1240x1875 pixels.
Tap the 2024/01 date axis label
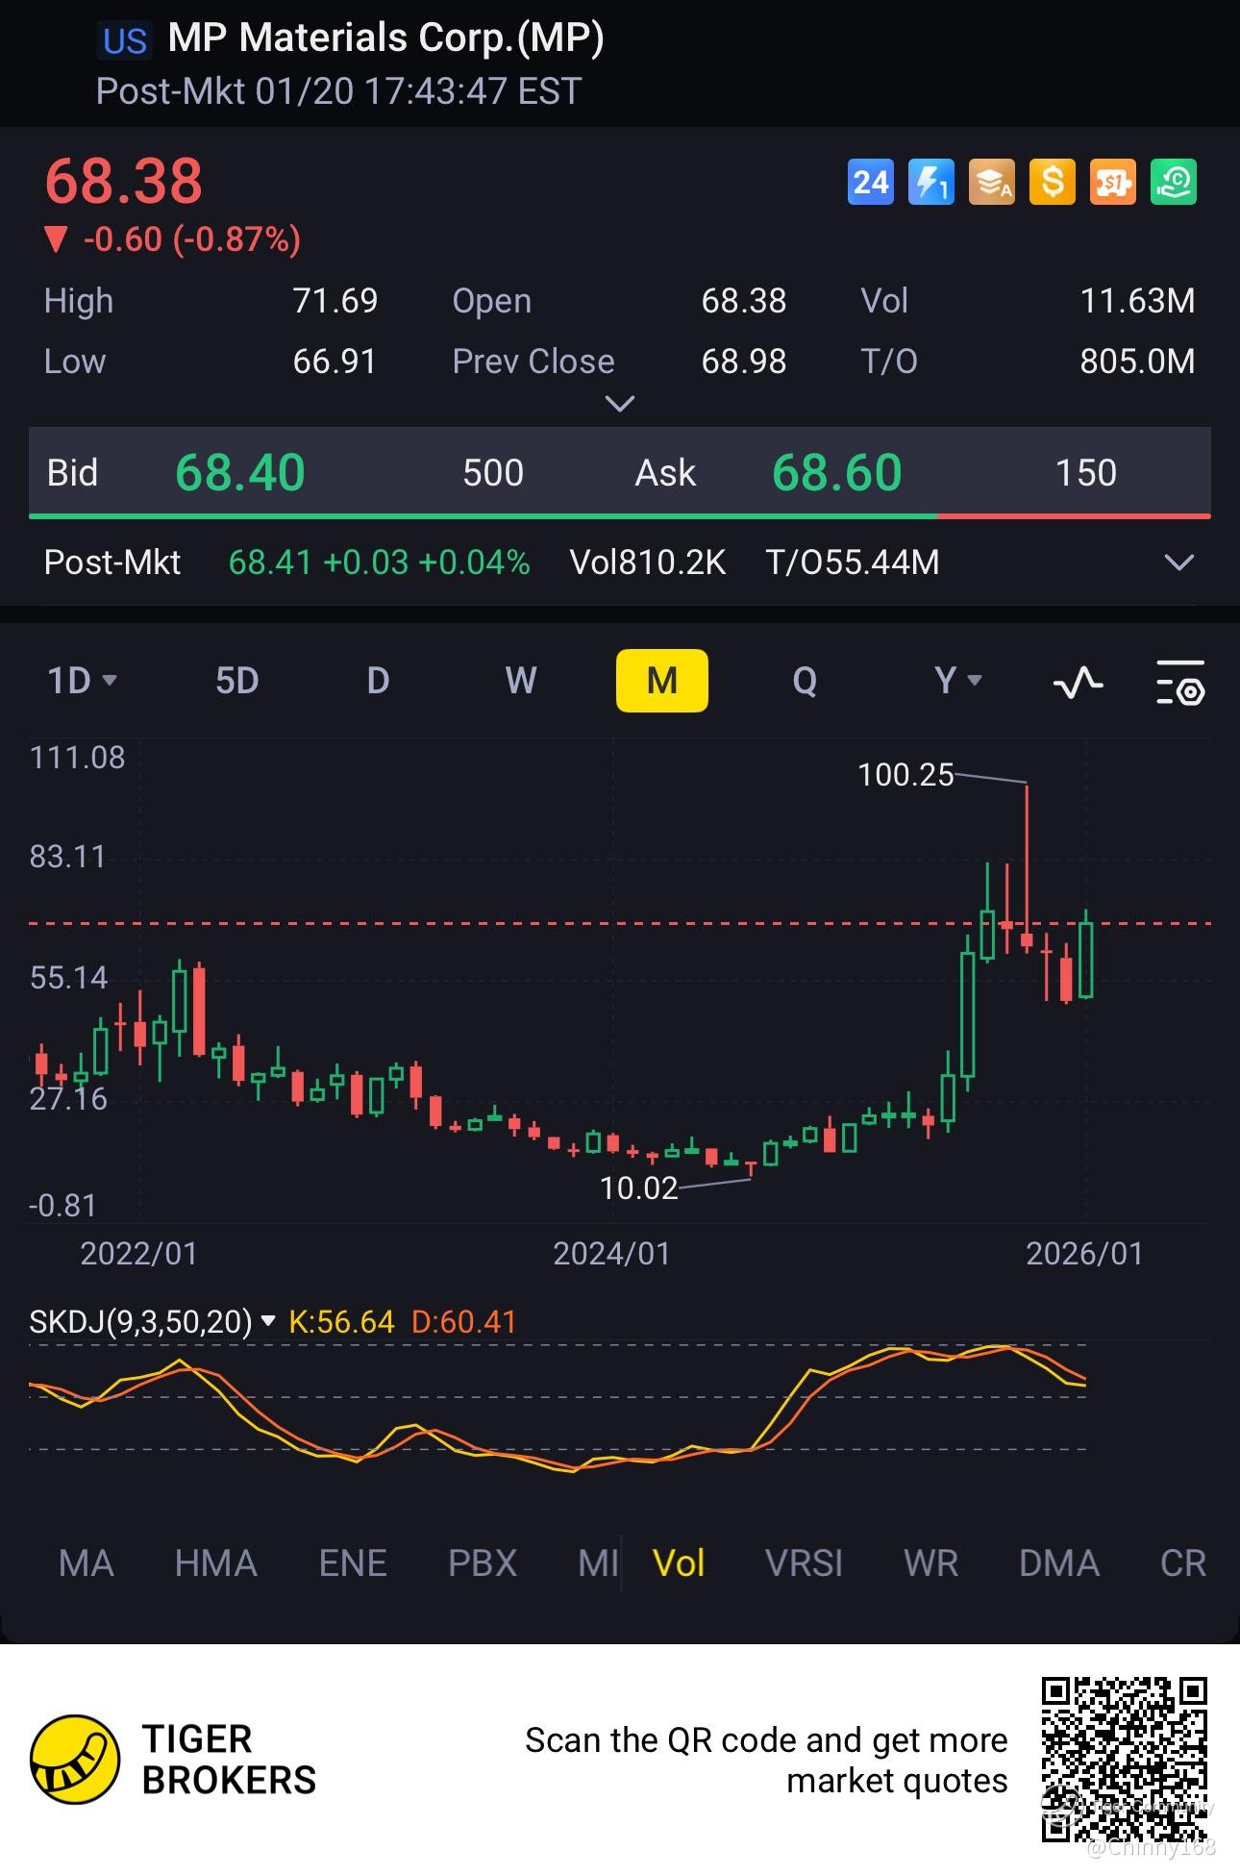(x=611, y=1254)
